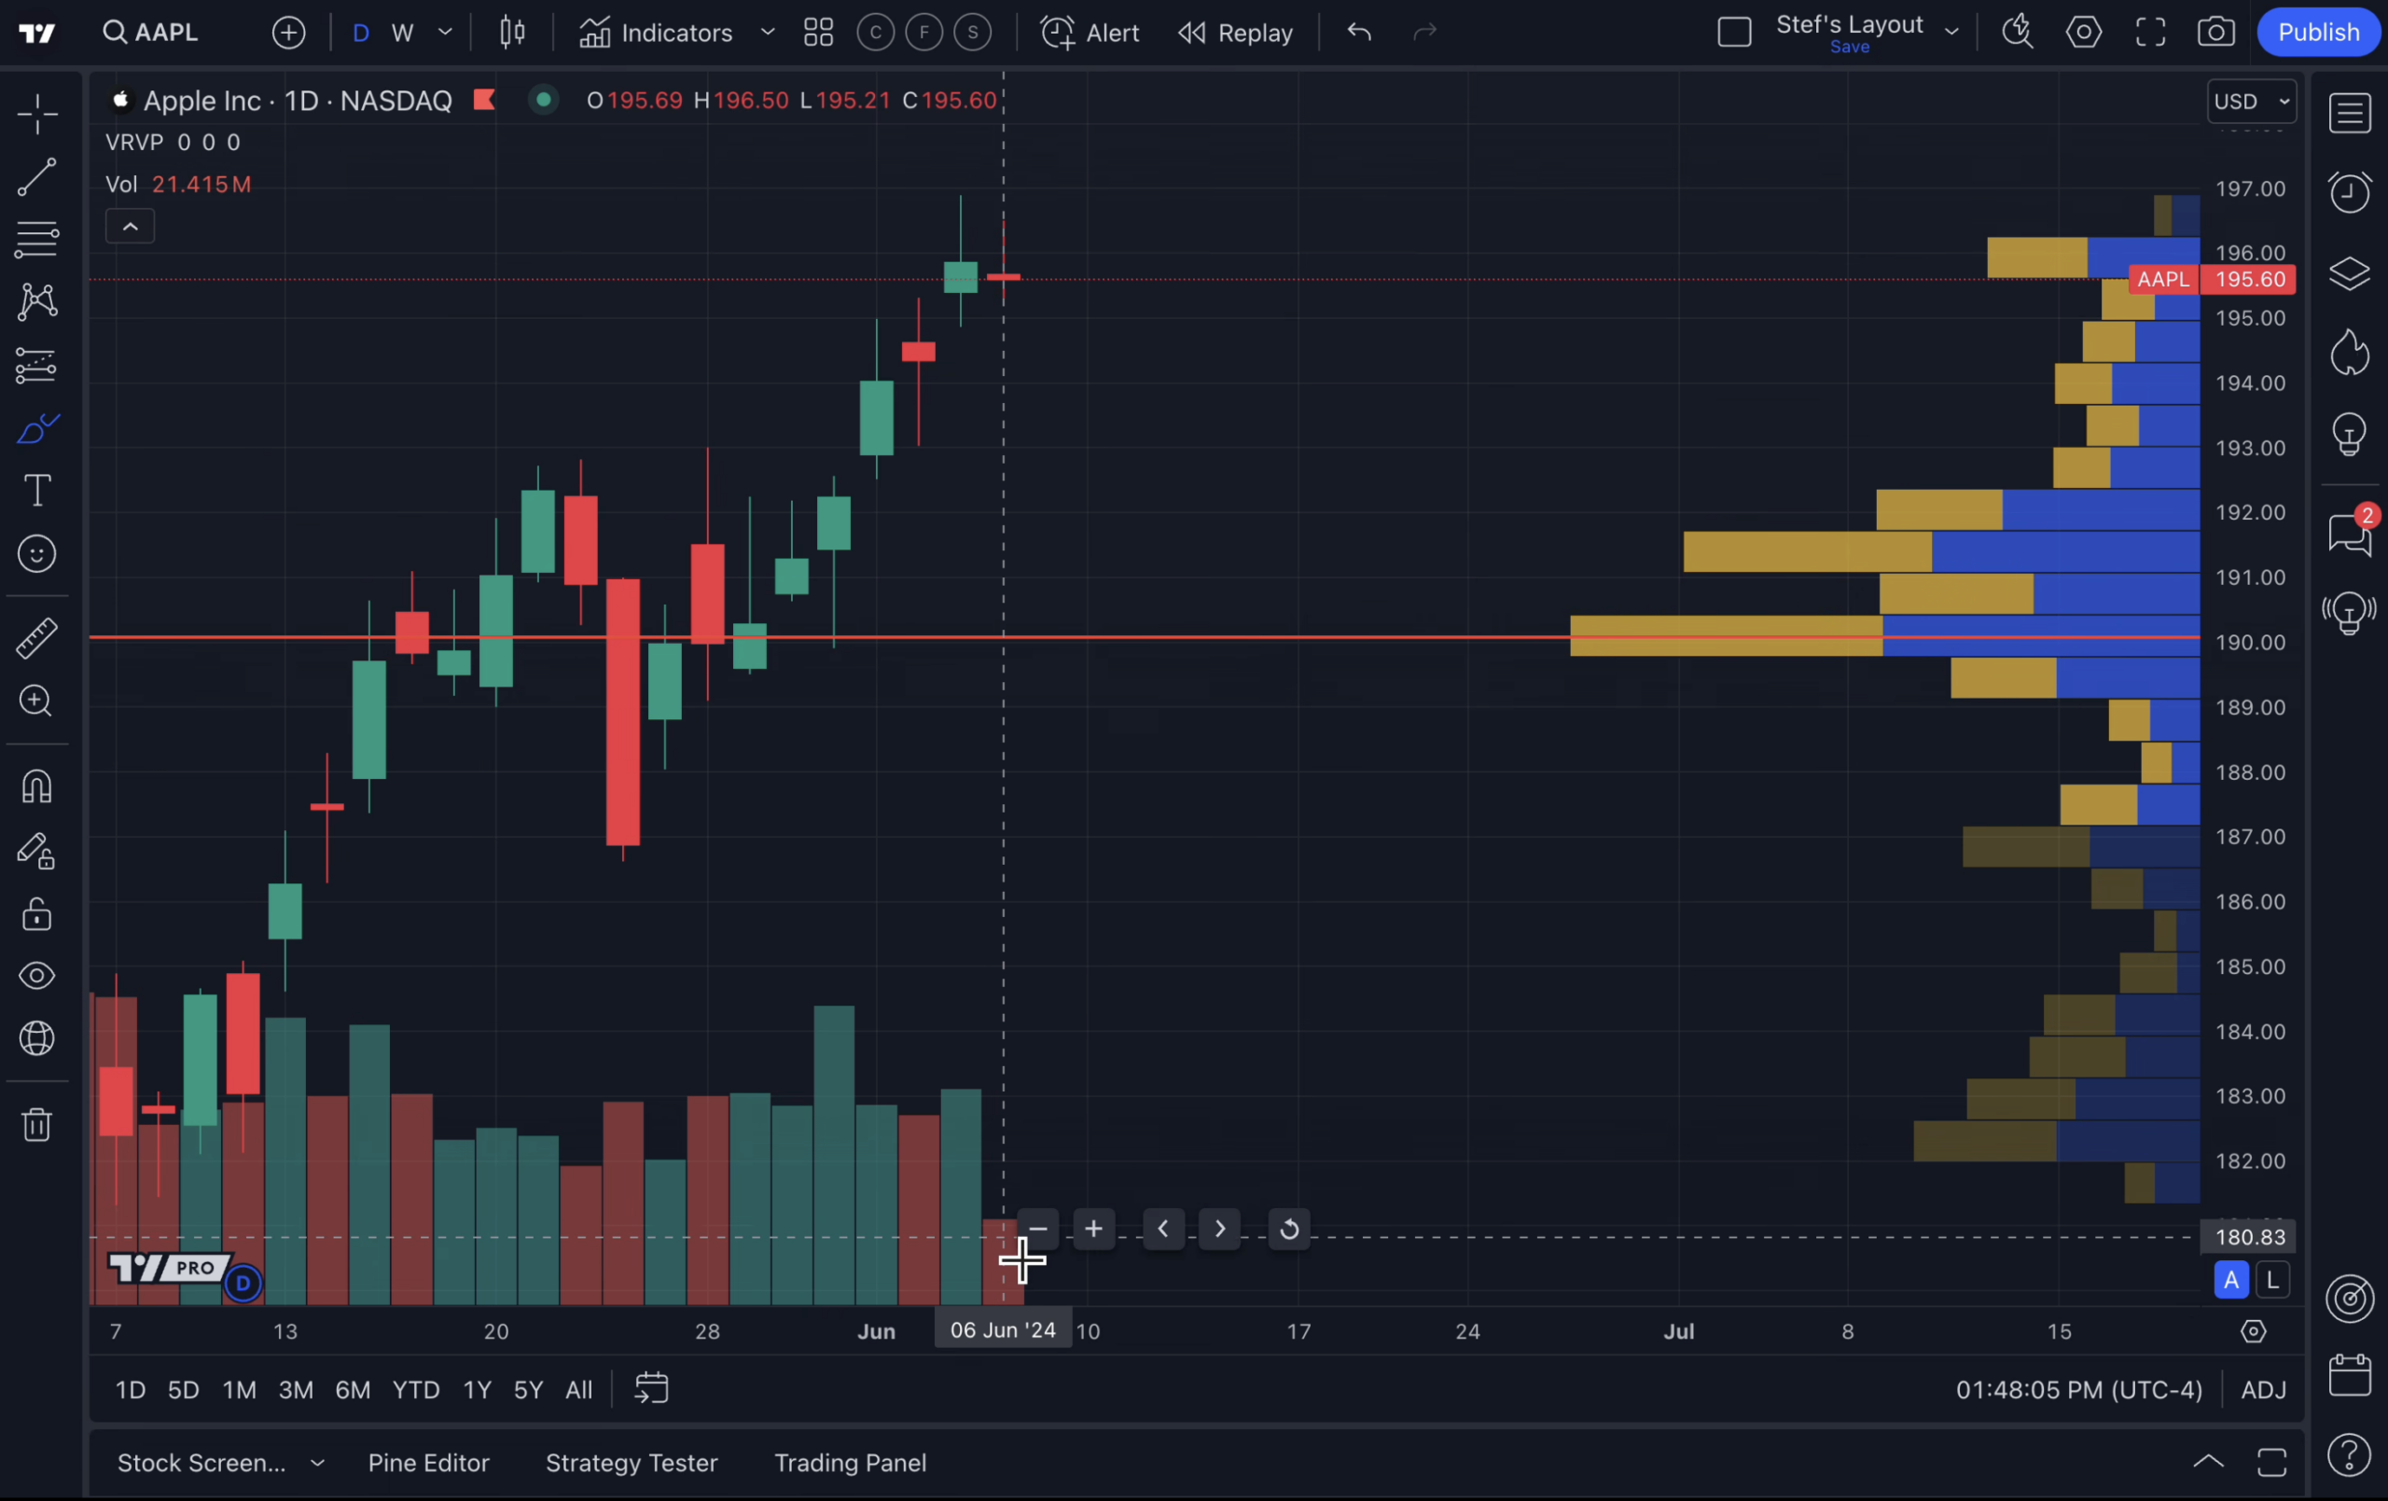
Task: Click the time zone clock 01:48:05 PM
Action: (x=2078, y=1390)
